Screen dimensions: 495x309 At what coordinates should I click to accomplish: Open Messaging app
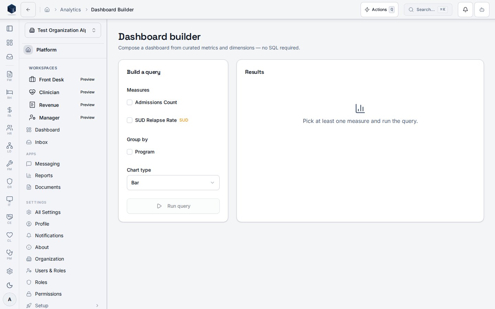click(63, 164)
